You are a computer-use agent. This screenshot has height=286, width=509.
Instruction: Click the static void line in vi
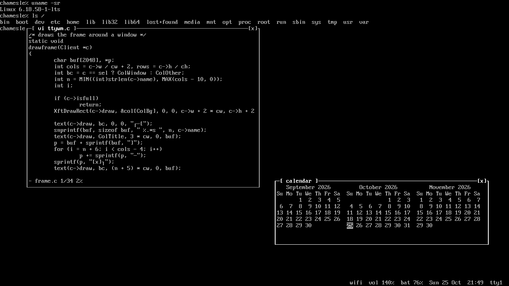(46, 41)
